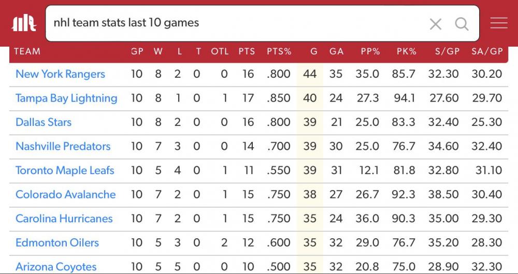Sort by PP% column header

pyautogui.click(x=370, y=51)
